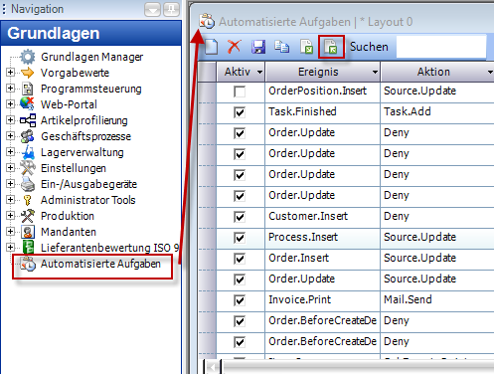
Task: Open the Ereignis column filter dropdown
Action: point(375,72)
